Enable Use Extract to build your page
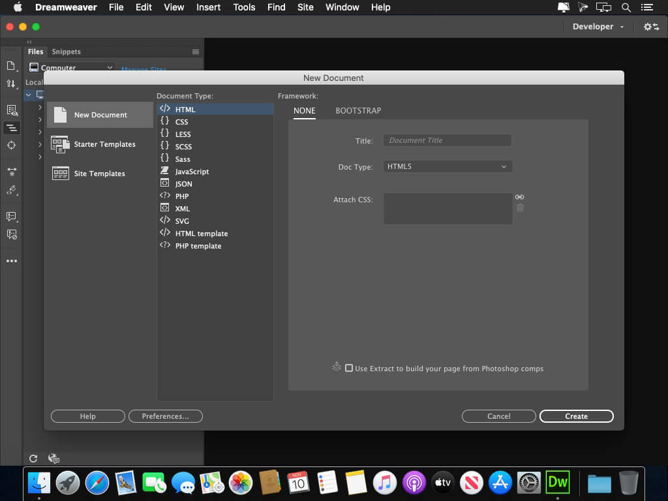Image resolution: width=668 pixels, height=501 pixels. (x=349, y=369)
